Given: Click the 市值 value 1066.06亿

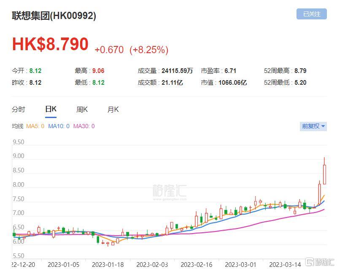Looking at the screenshot, I should click(x=232, y=83).
